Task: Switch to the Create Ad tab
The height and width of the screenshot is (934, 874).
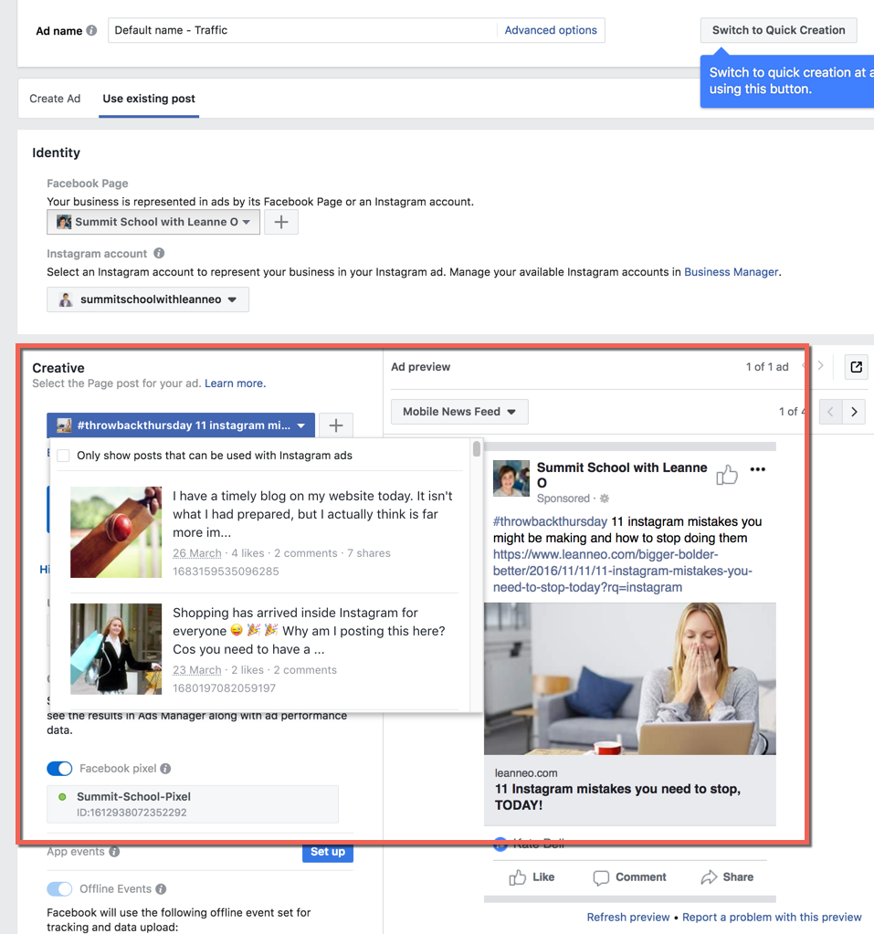Action: [x=55, y=99]
